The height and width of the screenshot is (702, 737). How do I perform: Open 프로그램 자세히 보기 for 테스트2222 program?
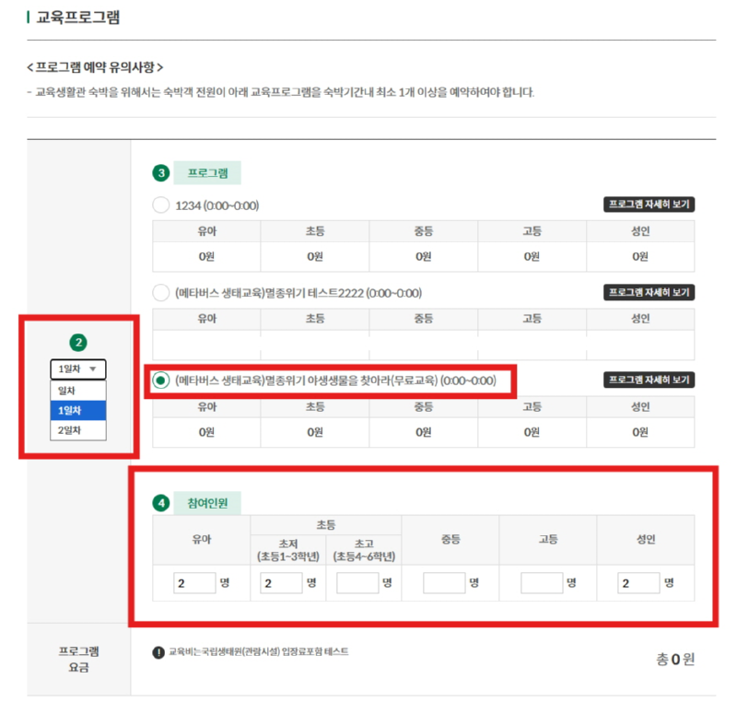pyautogui.click(x=649, y=292)
